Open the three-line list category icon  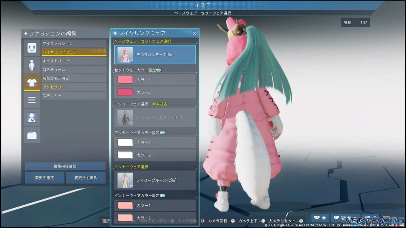click(32, 100)
